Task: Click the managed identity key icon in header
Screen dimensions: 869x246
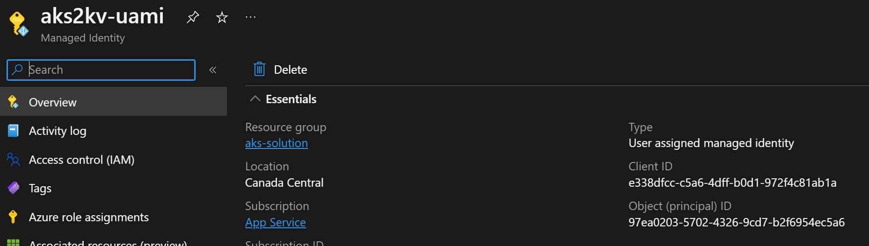Action: click(19, 23)
